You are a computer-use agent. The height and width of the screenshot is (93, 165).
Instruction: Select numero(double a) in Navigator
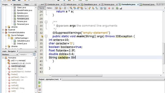coord(21,63)
